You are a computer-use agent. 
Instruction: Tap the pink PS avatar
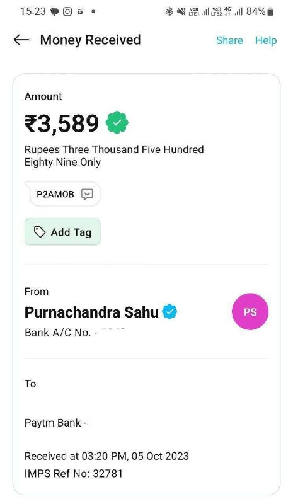coord(250,311)
